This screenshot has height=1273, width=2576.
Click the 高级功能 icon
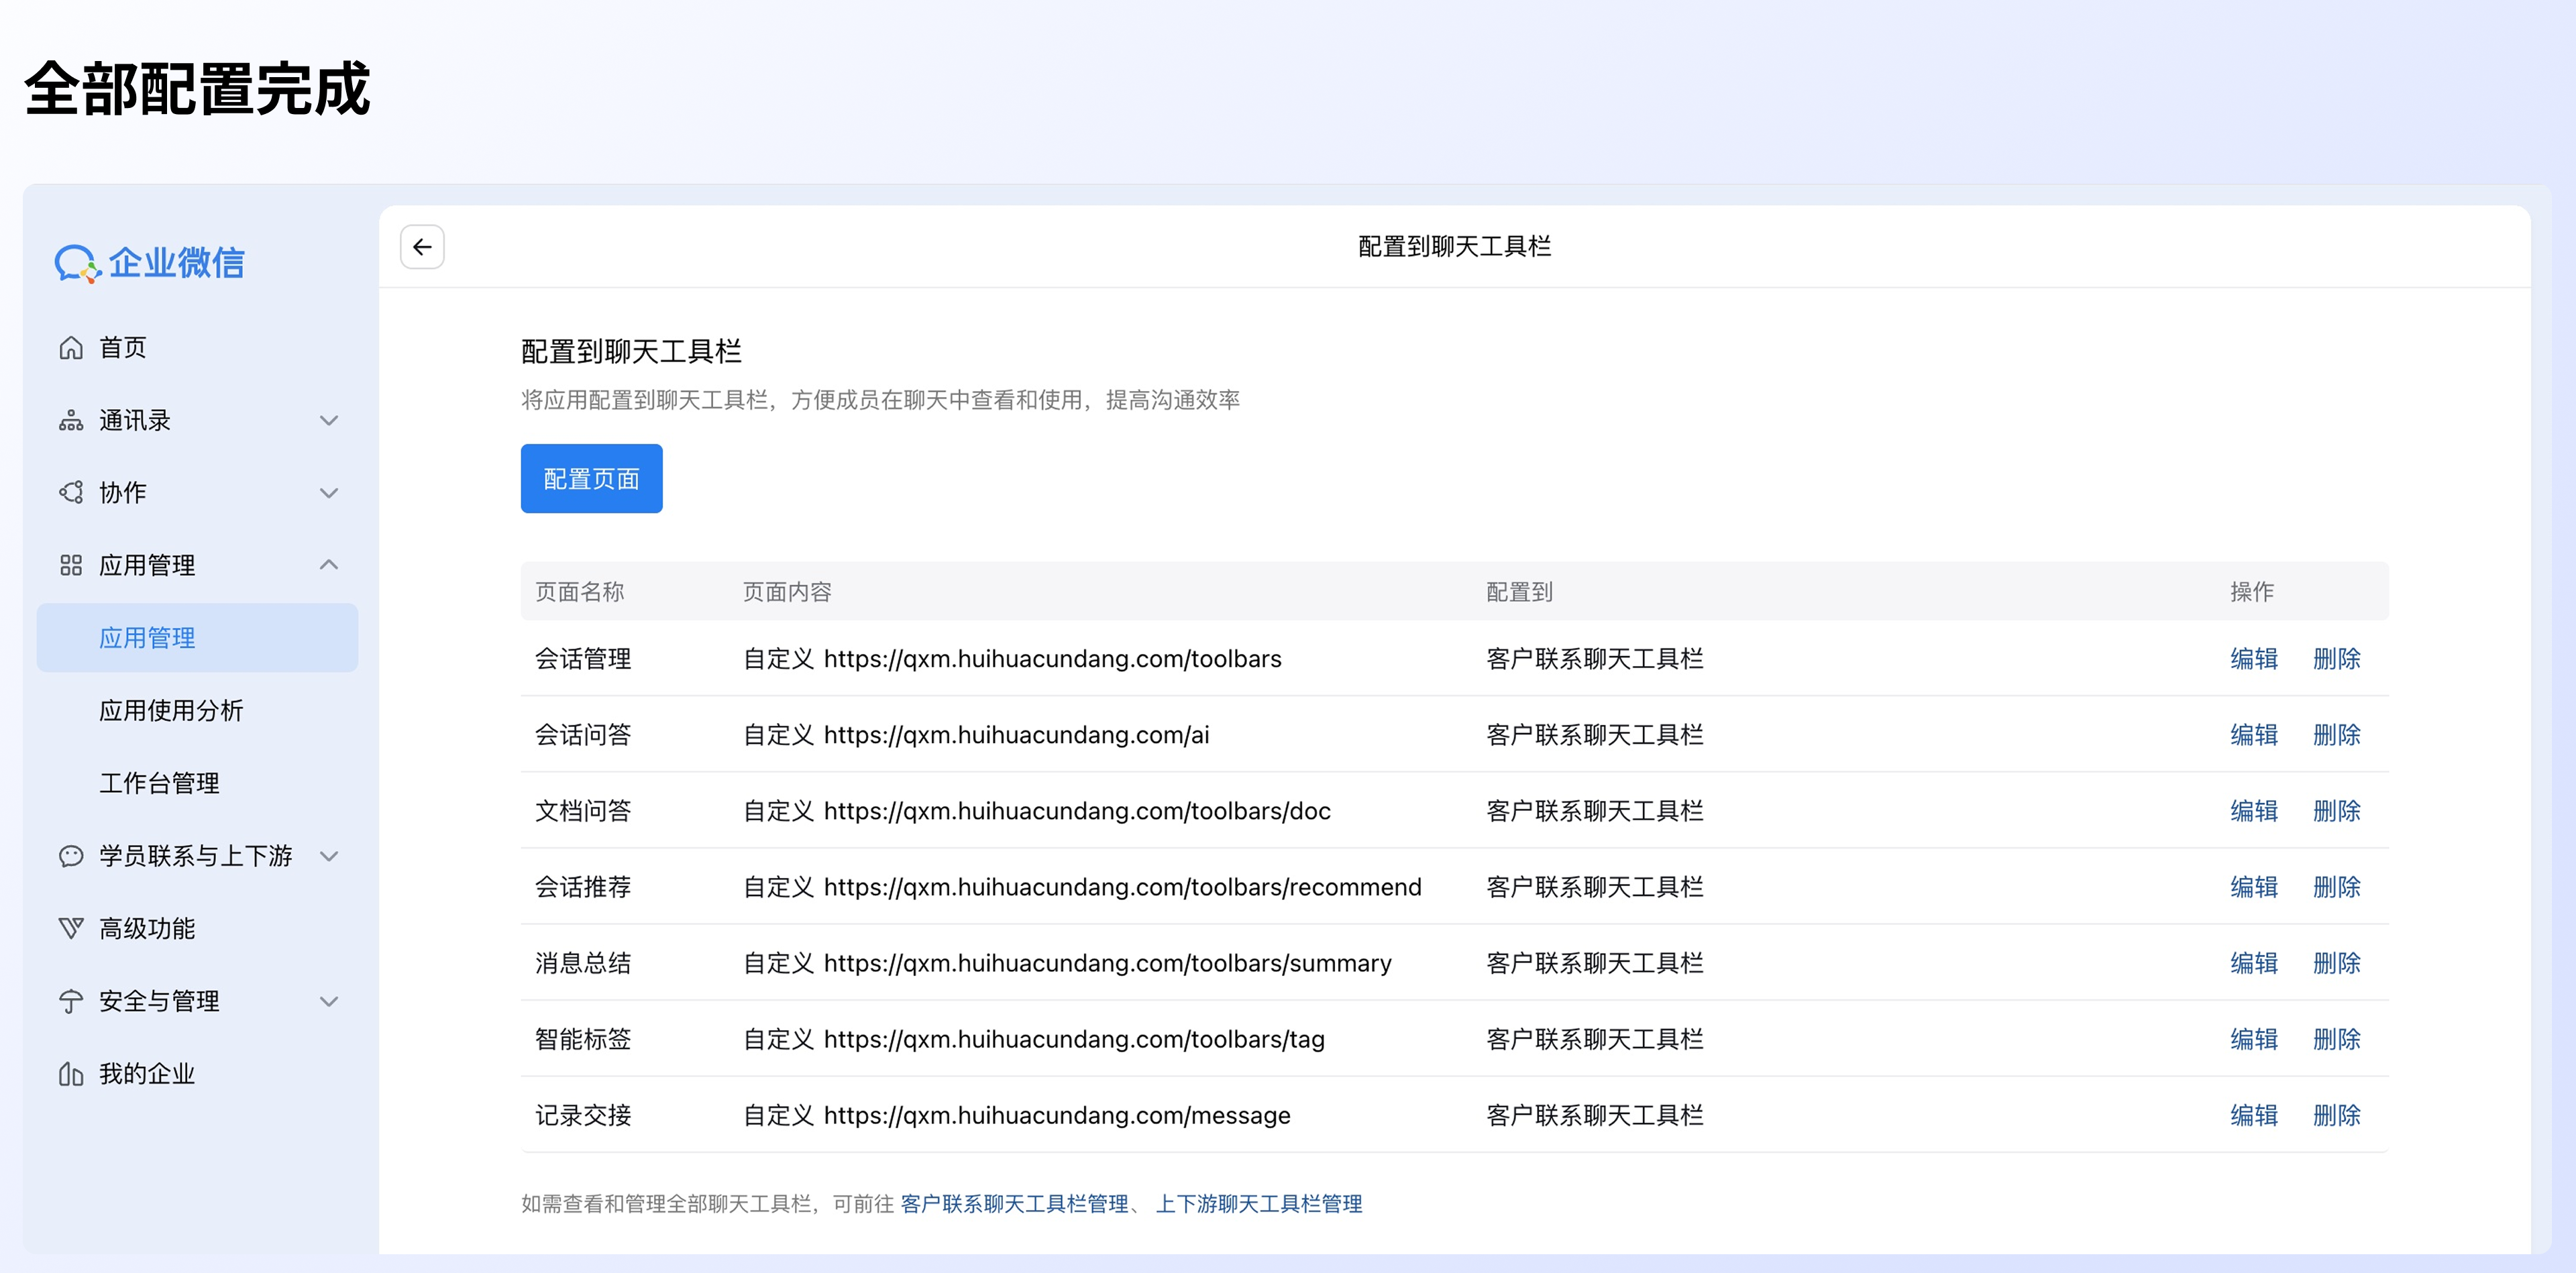(71, 929)
